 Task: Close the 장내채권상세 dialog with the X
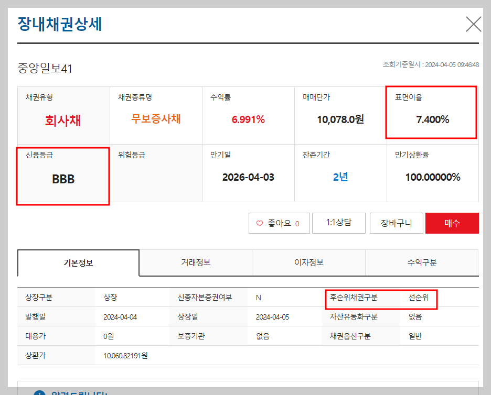[x=473, y=25]
